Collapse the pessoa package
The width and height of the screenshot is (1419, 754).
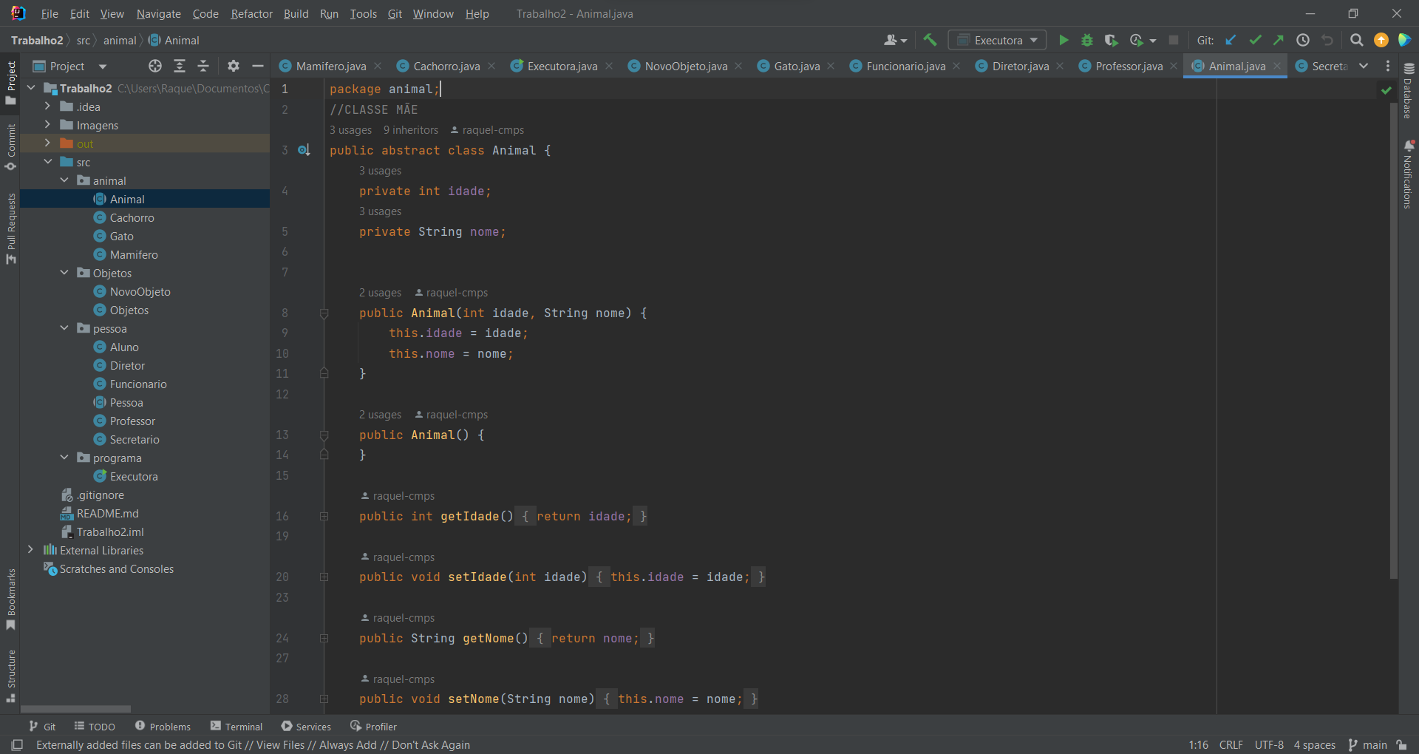point(64,328)
